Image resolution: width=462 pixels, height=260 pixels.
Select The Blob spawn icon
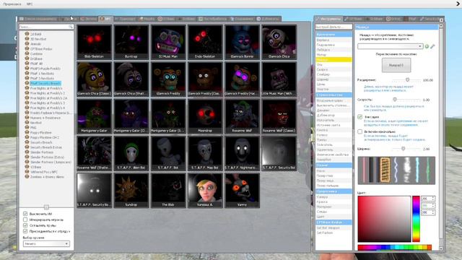pyautogui.click(x=168, y=191)
